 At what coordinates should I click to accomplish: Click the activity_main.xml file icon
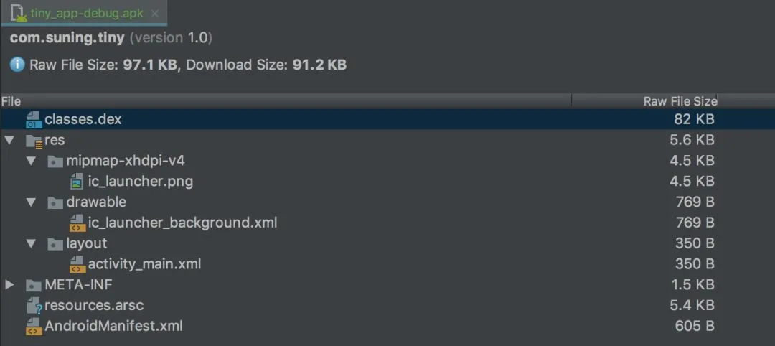(77, 265)
